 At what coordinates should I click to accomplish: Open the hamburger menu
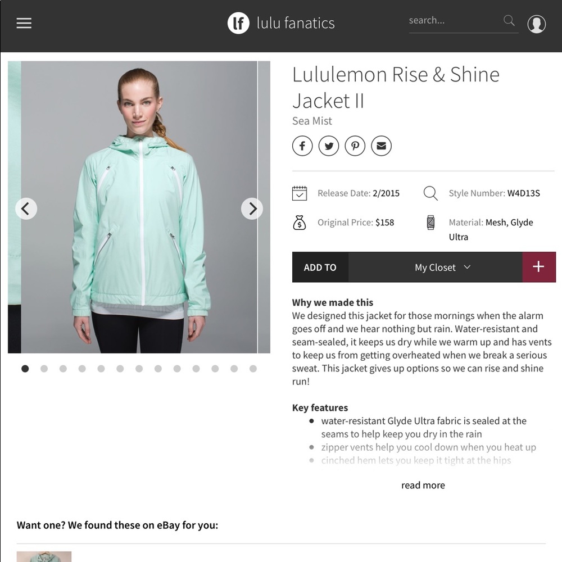23,23
